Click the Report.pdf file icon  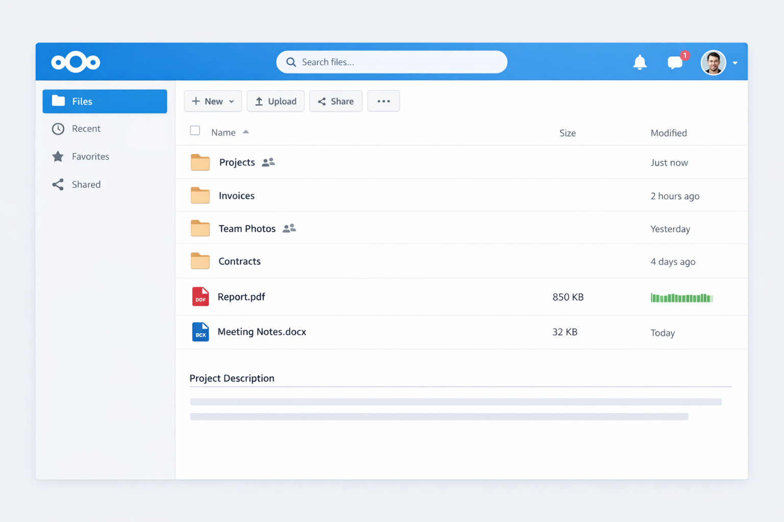(x=200, y=297)
